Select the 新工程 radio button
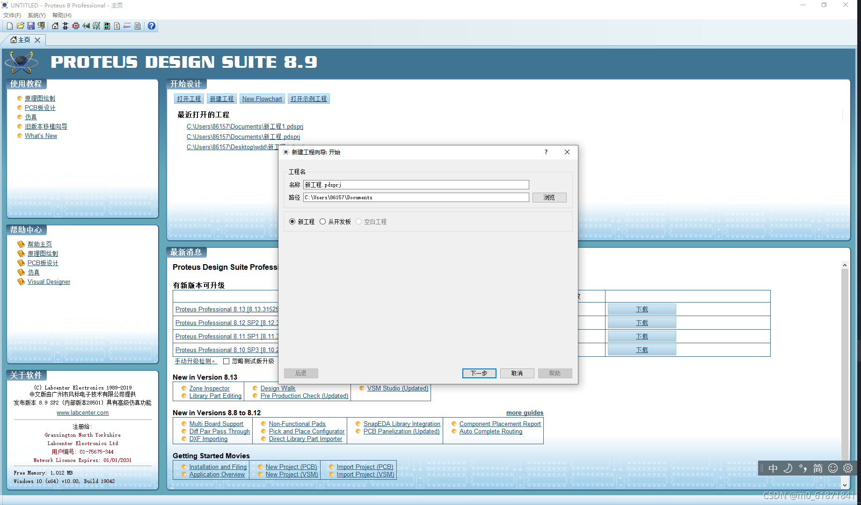 click(x=292, y=222)
